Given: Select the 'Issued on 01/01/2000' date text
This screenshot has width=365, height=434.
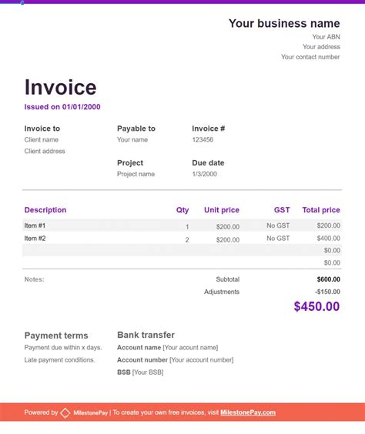Looking at the screenshot, I should [x=62, y=107].
